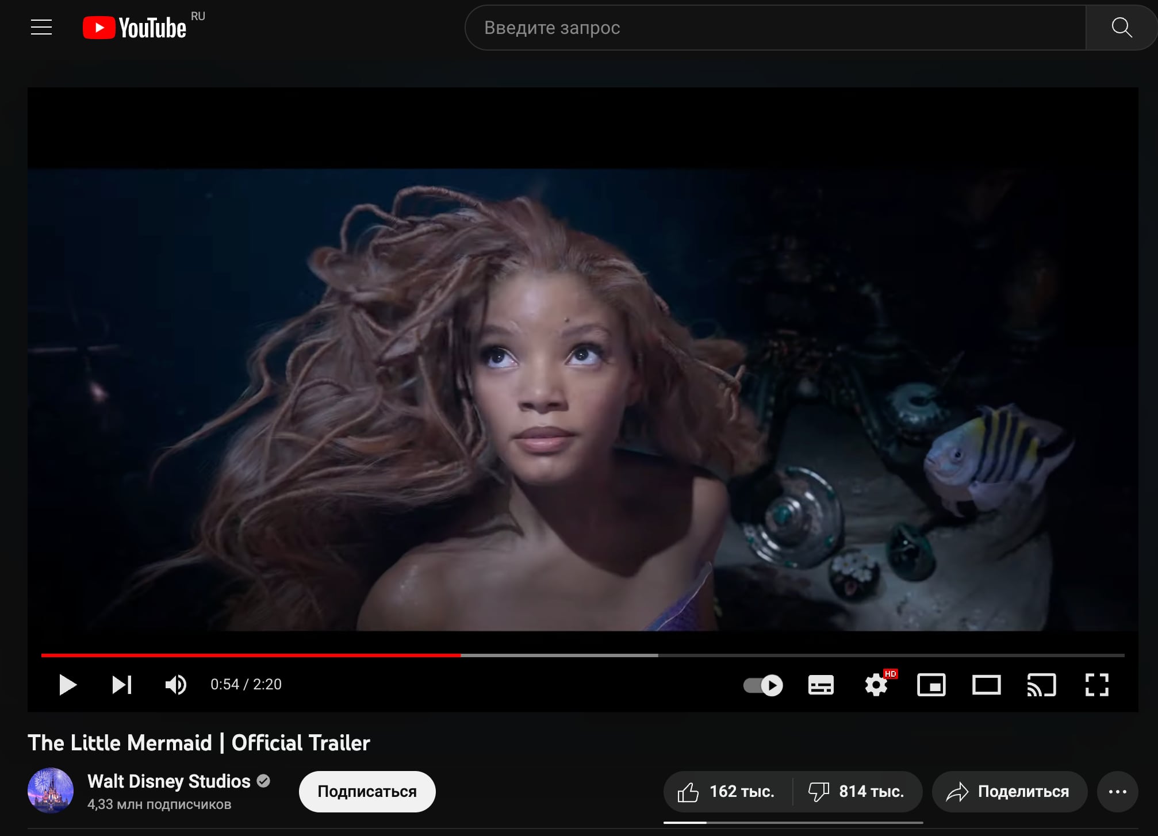
Task: Skip to the next video
Action: point(121,685)
